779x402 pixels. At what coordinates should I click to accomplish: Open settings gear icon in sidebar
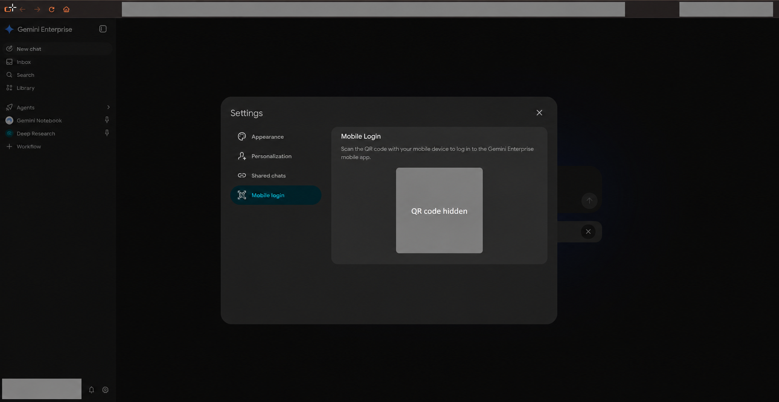pos(105,390)
